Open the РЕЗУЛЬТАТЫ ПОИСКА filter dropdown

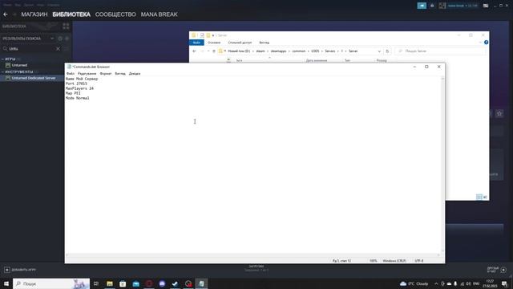(x=52, y=39)
